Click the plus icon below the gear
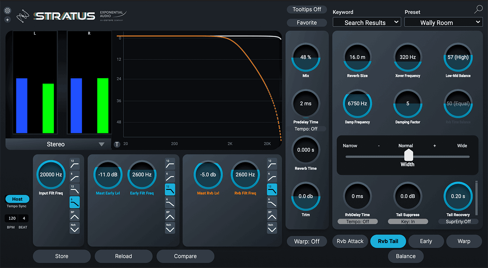This screenshot has width=488, height=268. pos(8,20)
